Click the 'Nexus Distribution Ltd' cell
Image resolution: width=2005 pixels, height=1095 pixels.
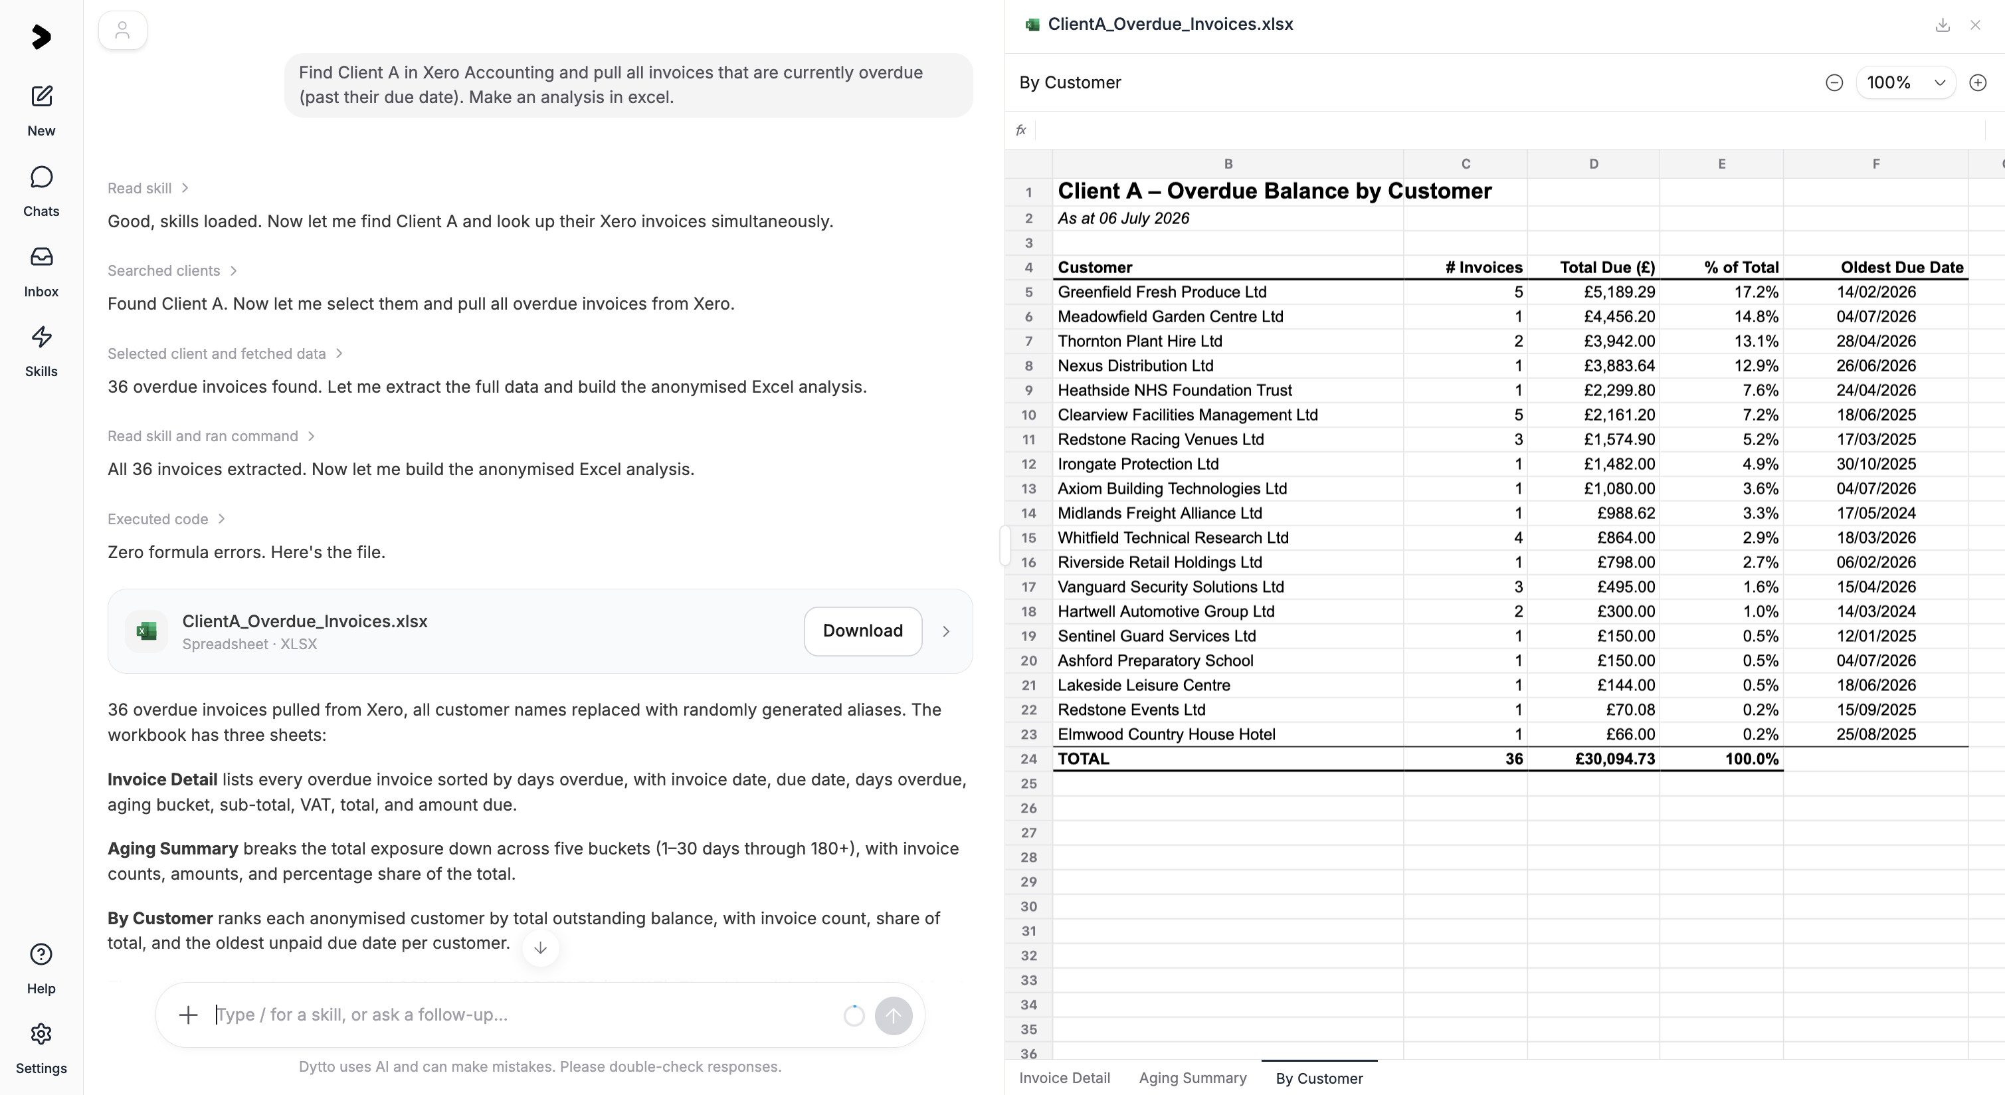(1228, 366)
